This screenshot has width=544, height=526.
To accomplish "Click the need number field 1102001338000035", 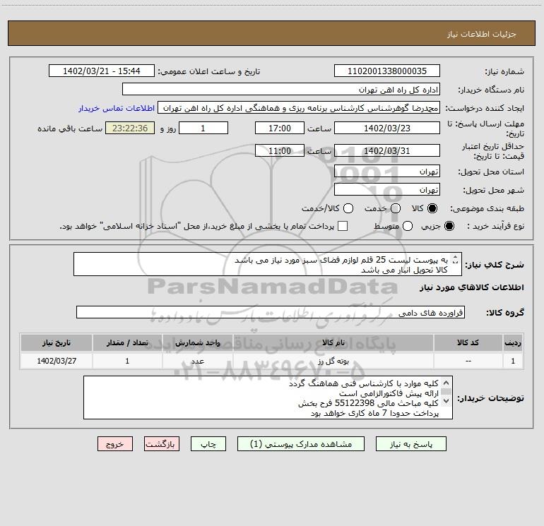I will 387,71.
